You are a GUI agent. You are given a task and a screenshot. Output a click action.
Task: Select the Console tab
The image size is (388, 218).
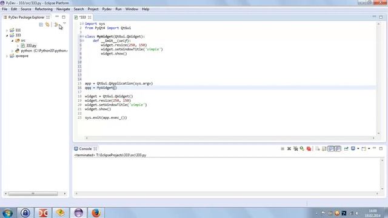click(85, 149)
